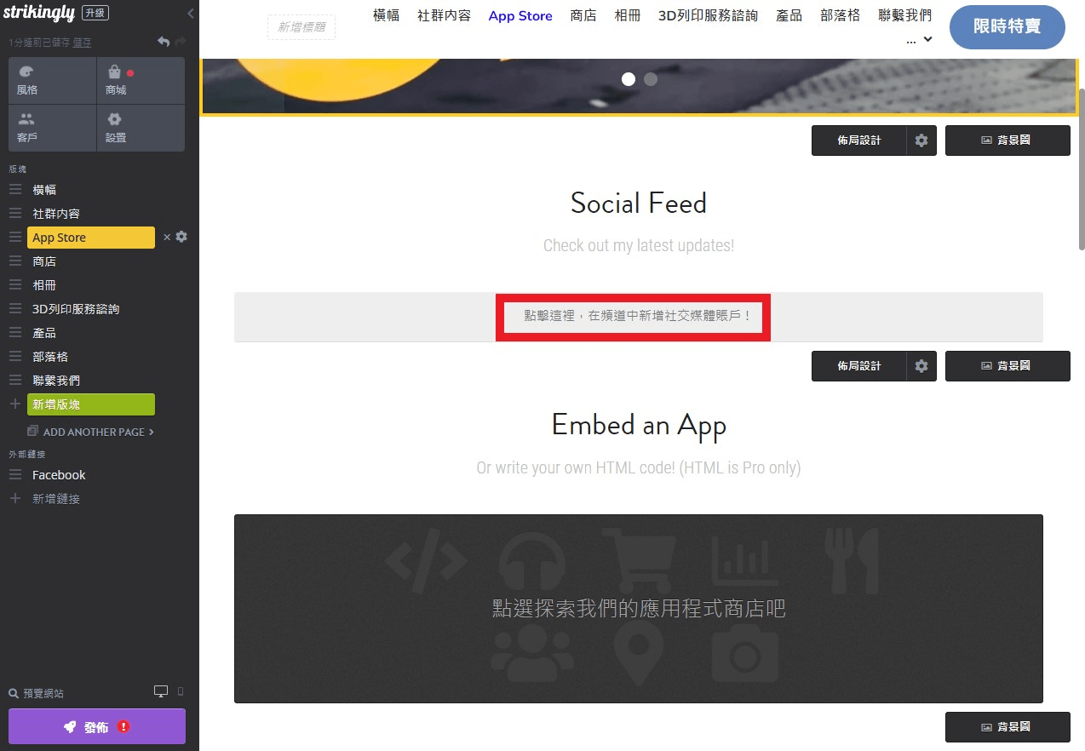Click the undo arrow icon

[x=164, y=42]
